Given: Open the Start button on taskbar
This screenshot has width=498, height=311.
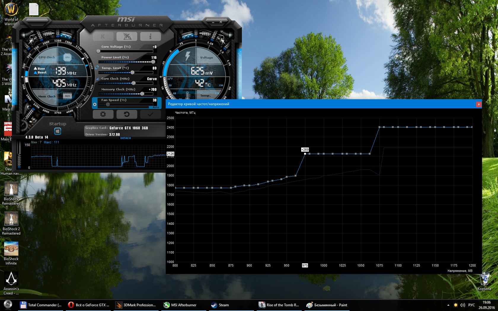Looking at the screenshot, I should (x=8, y=305).
